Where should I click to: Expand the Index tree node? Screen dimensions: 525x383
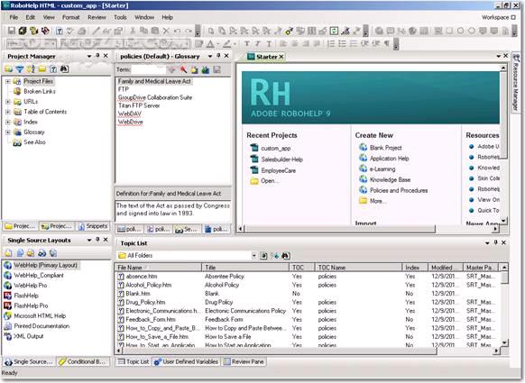pos(8,122)
